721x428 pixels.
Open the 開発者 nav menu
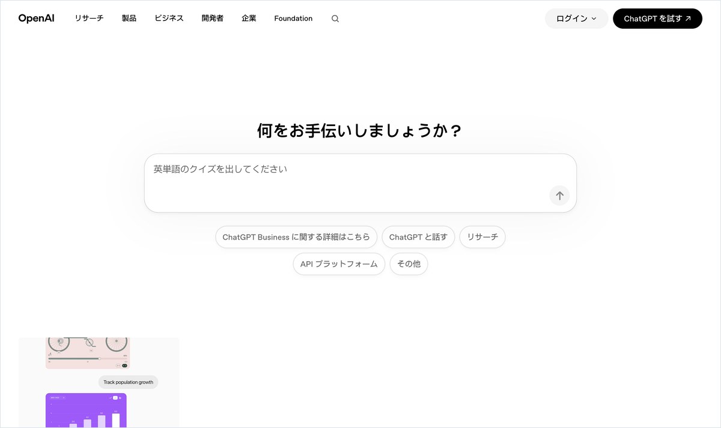click(x=213, y=19)
